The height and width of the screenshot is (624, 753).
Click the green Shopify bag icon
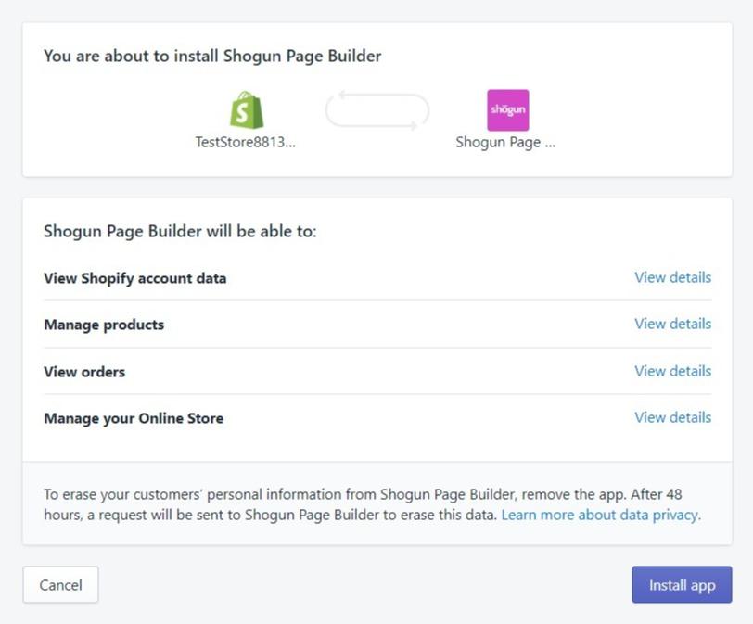[247, 110]
